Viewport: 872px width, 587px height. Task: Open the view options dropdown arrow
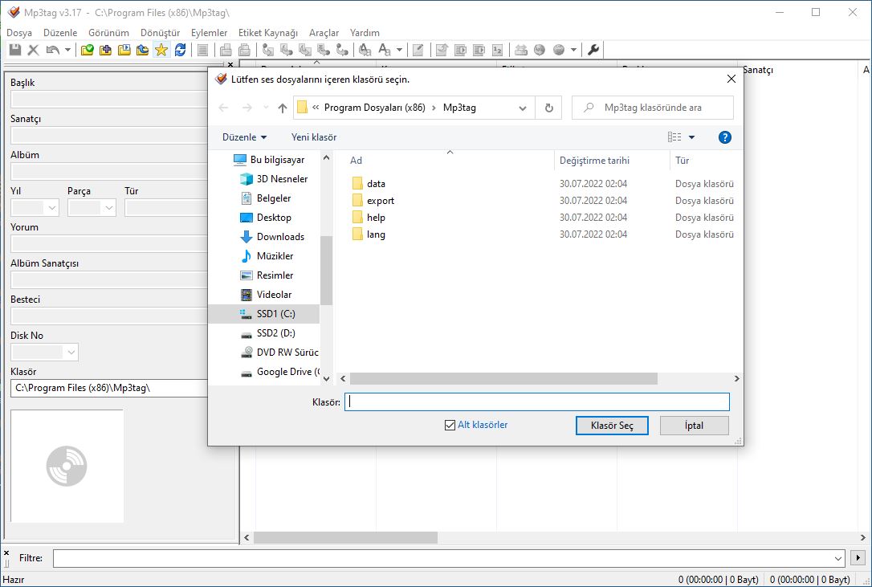(692, 137)
